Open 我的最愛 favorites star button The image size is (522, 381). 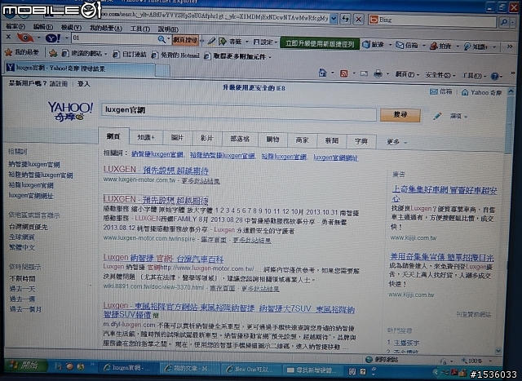(x=22, y=52)
